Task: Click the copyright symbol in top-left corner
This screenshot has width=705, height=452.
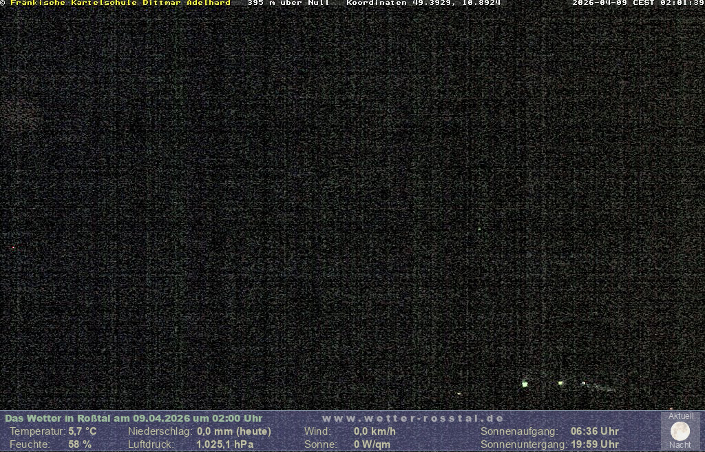Action: click(x=3, y=3)
